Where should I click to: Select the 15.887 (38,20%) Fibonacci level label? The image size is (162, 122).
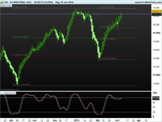tap(21, 37)
